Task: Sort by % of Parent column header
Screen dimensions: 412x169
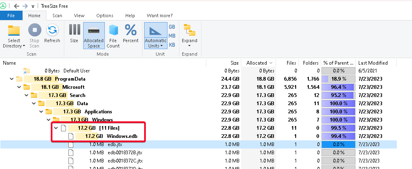Action: point(338,63)
